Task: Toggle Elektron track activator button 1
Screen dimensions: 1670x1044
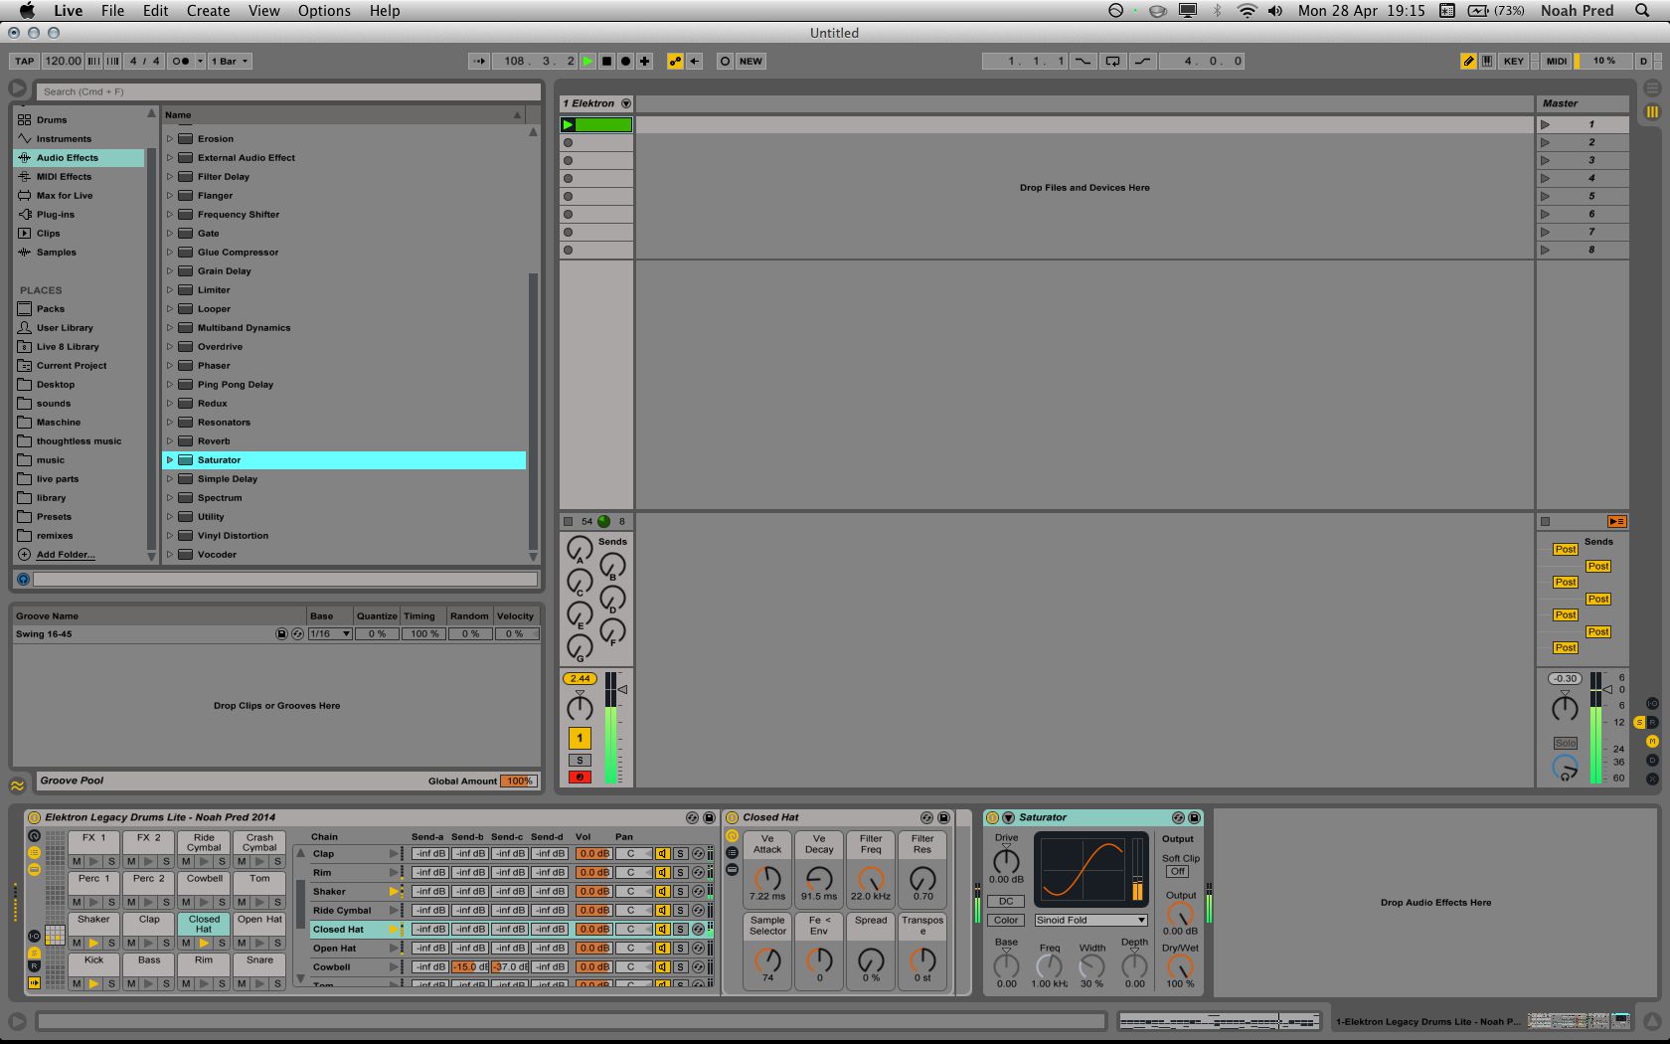Action: coord(580,738)
